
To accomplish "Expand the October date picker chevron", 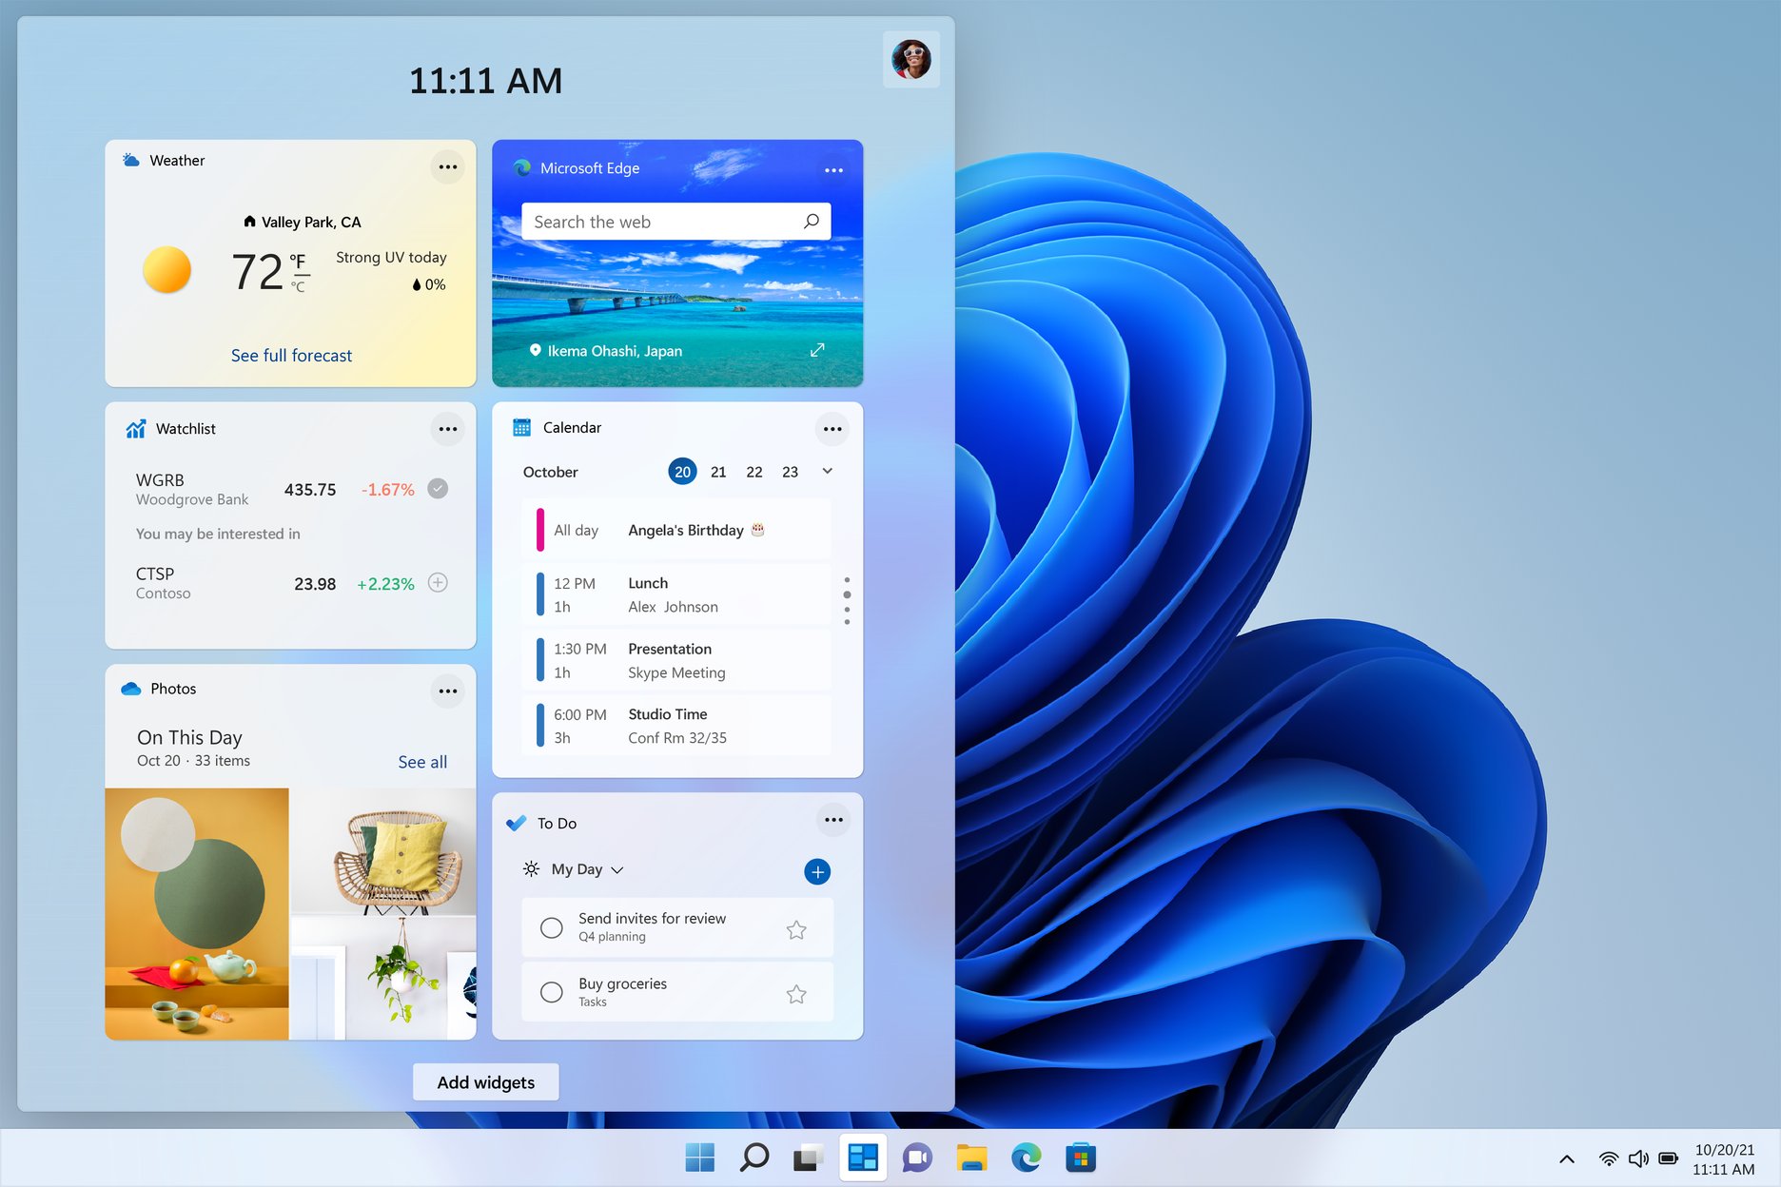I will pos(826,471).
